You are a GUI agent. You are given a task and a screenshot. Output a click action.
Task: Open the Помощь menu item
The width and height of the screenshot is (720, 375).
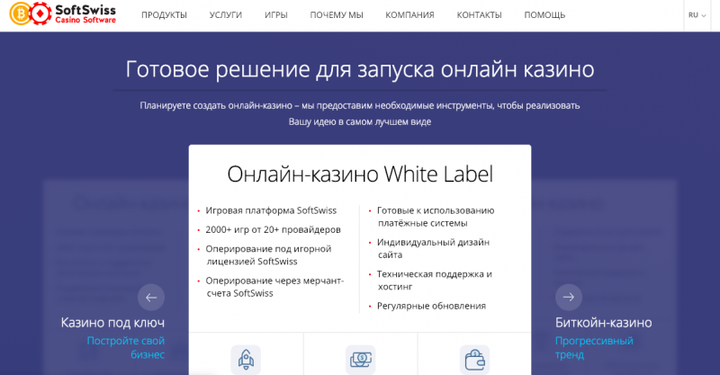coord(544,15)
